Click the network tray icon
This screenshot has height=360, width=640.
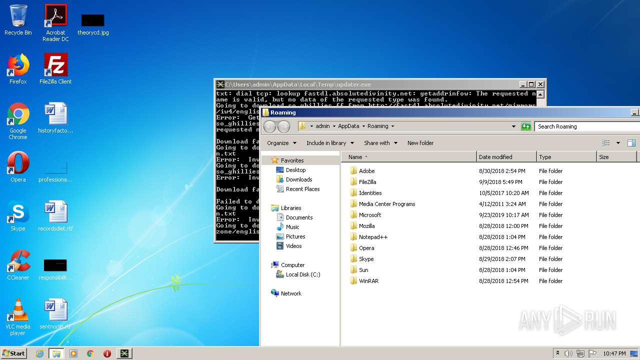(580, 353)
